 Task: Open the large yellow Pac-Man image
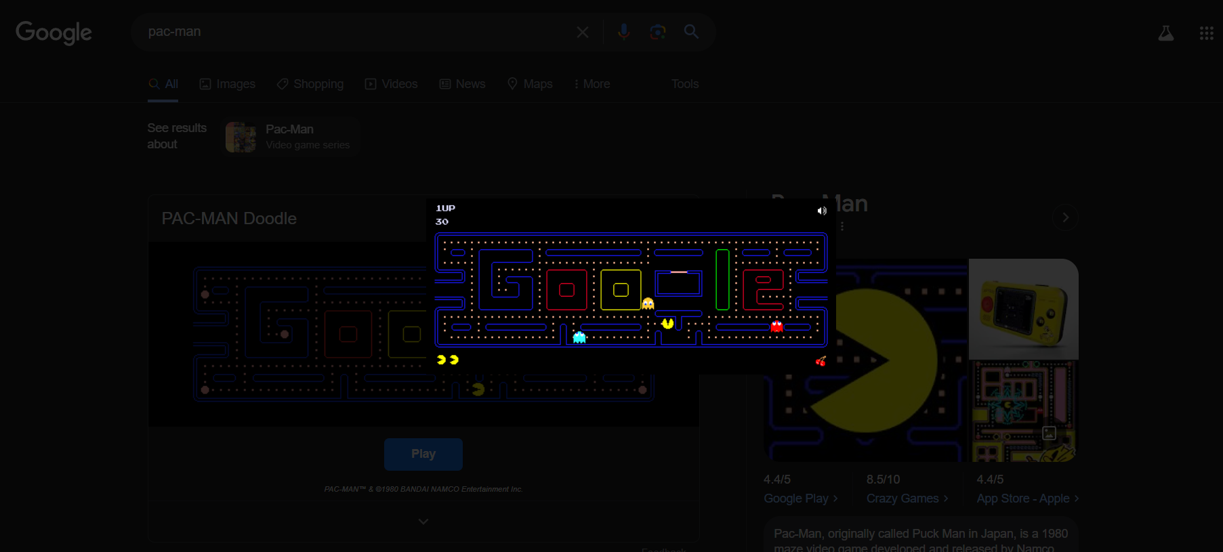click(866, 360)
